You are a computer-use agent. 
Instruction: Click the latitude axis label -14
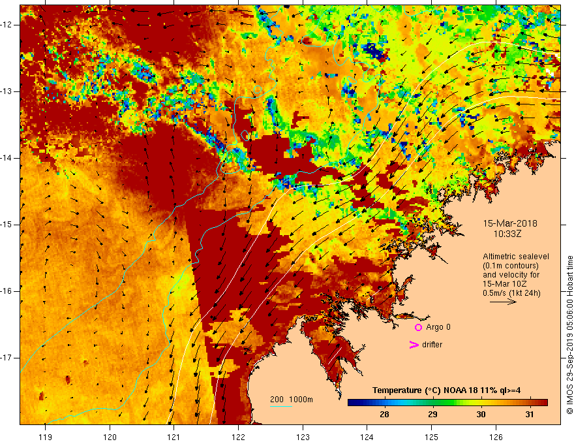[7, 158]
